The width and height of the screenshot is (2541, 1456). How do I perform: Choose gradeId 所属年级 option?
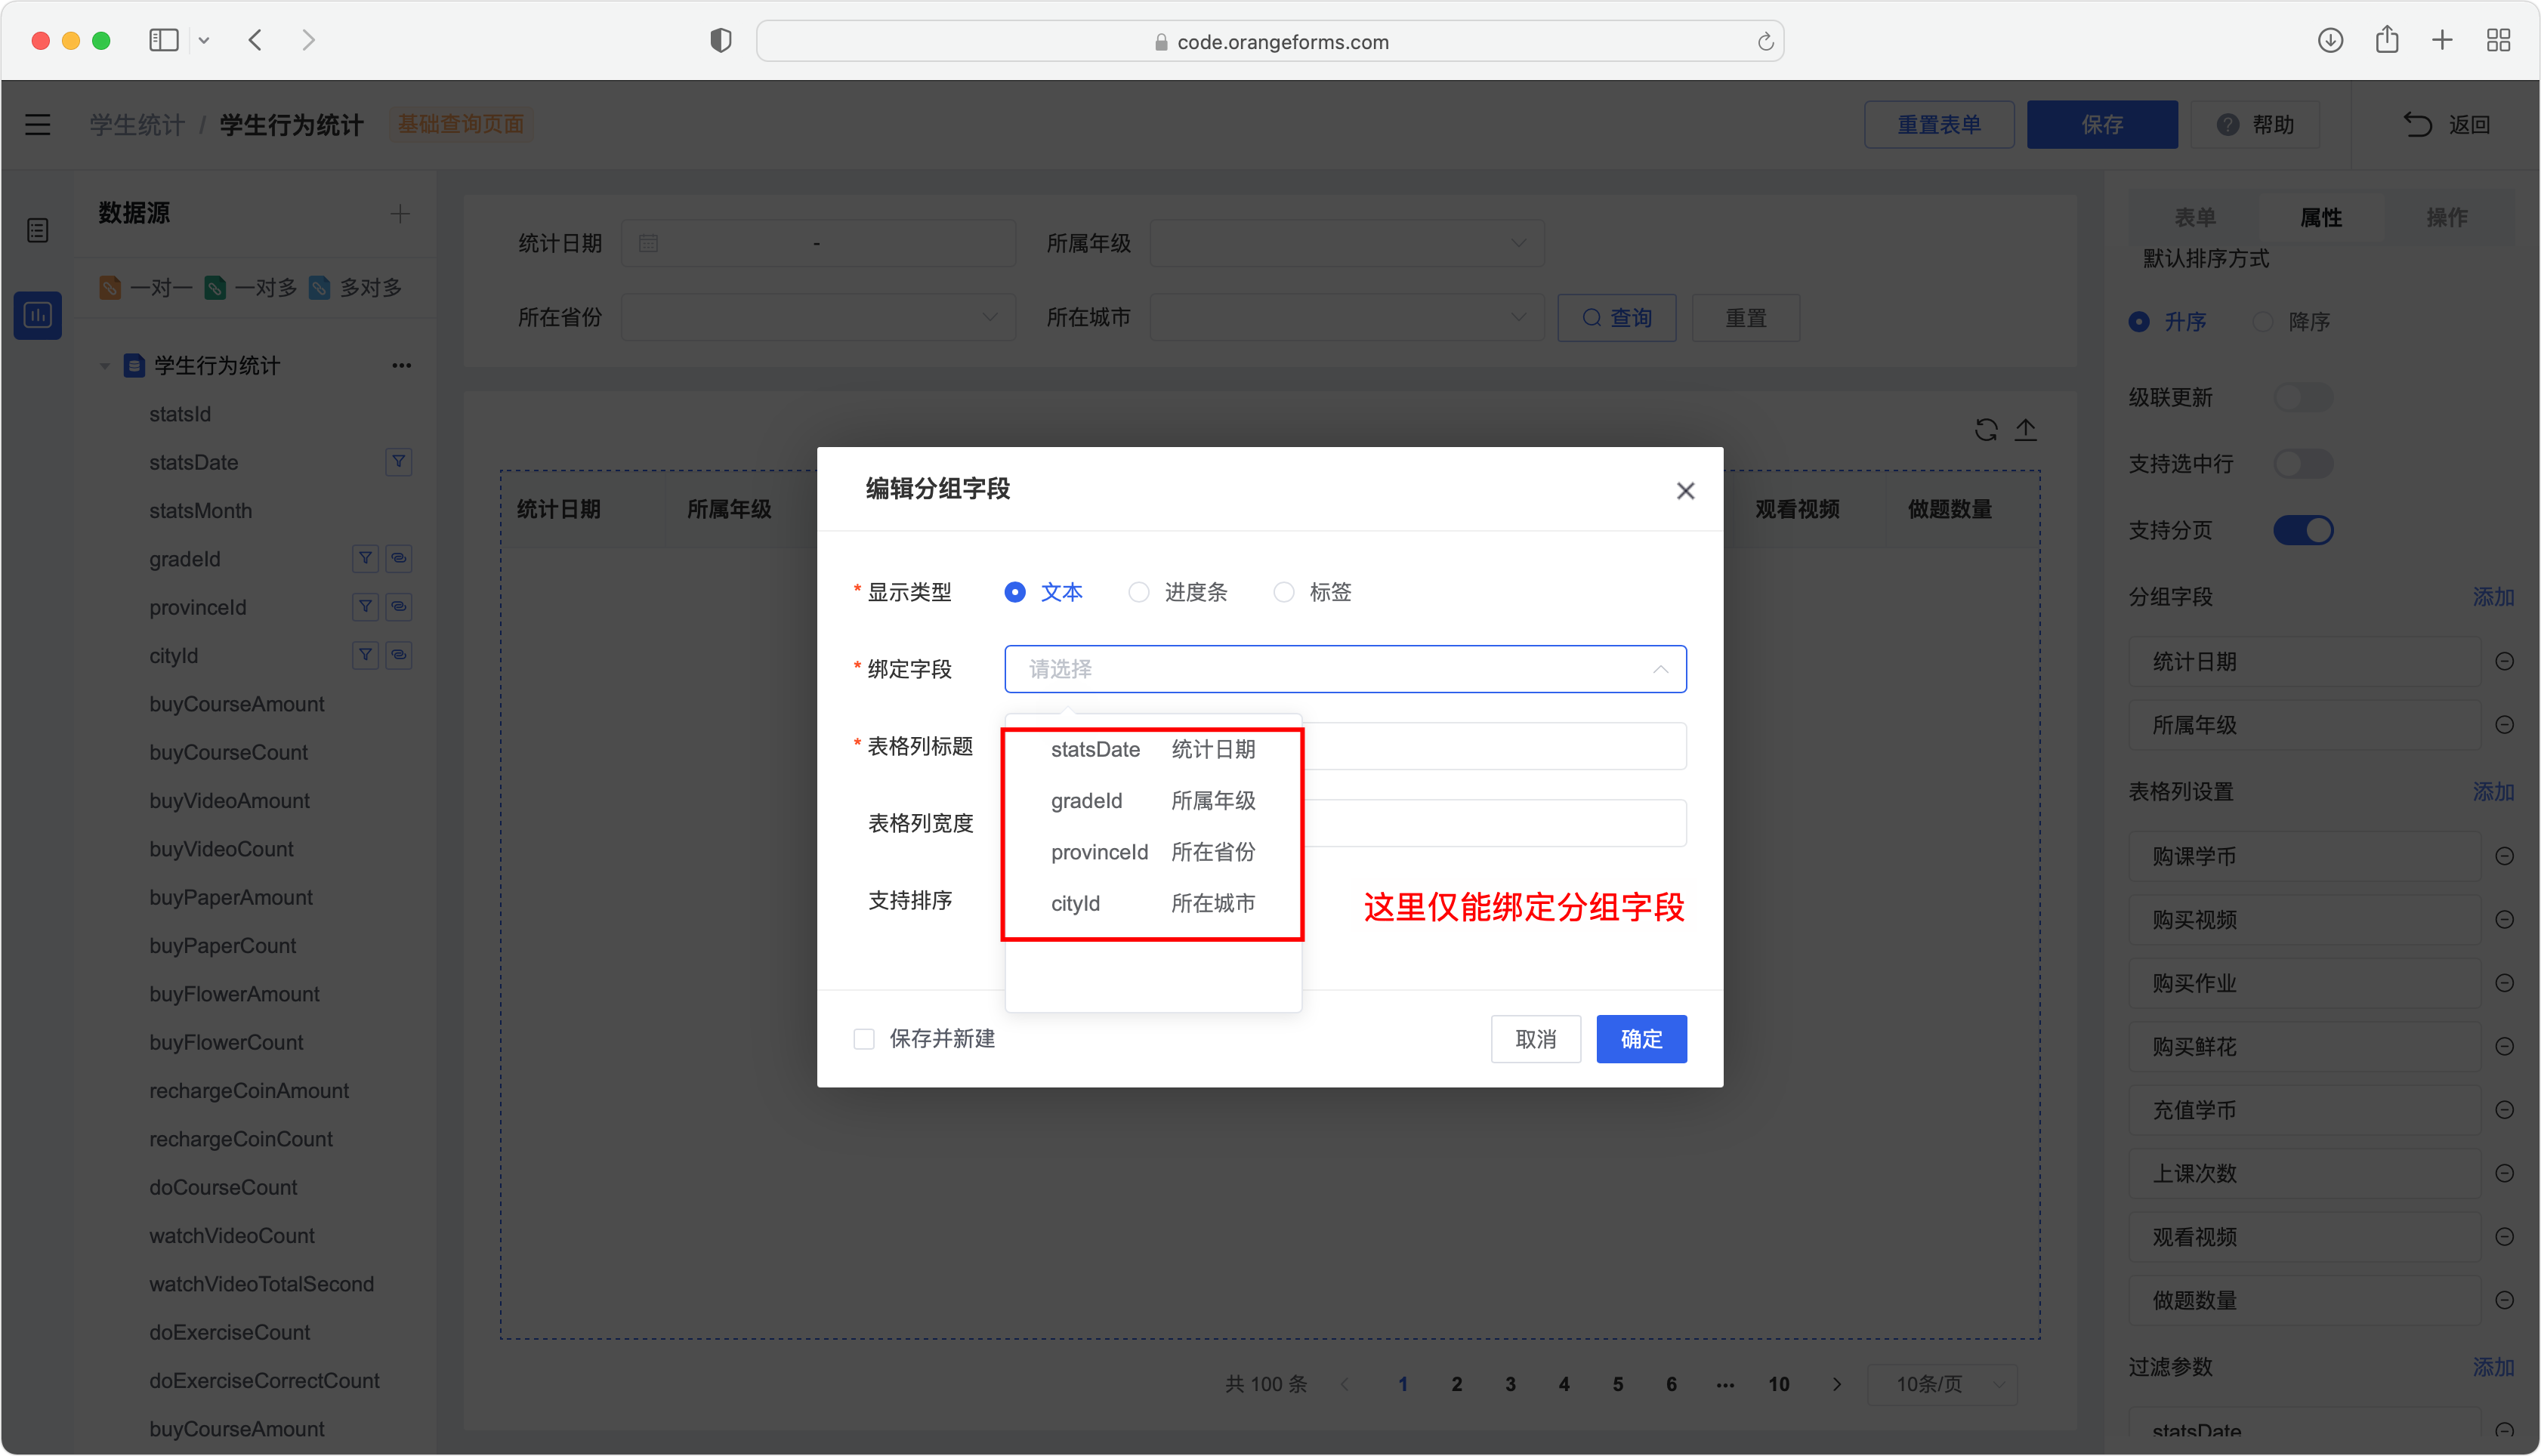point(1152,801)
